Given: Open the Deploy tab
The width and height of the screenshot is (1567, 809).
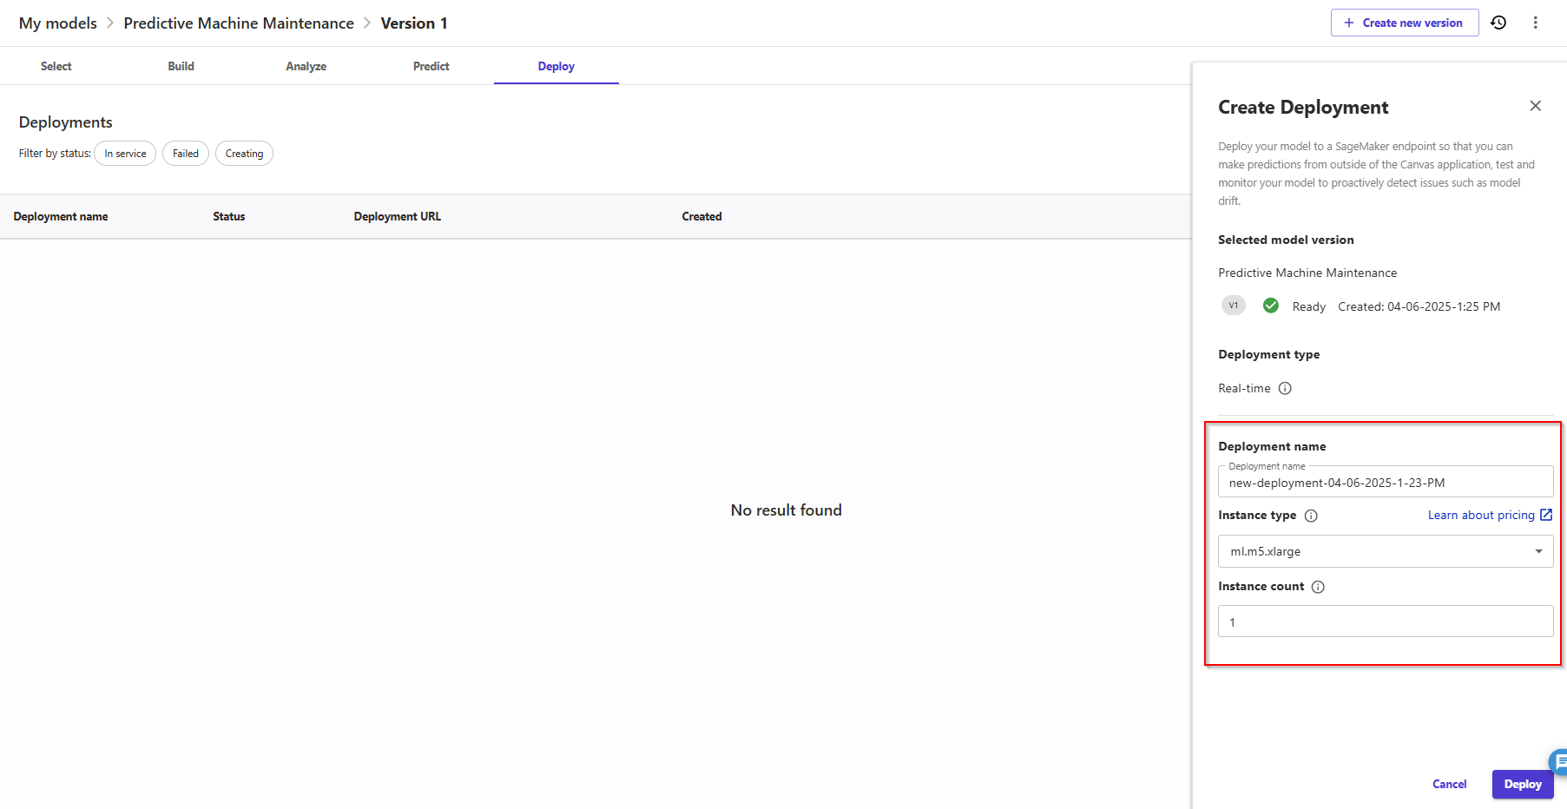Looking at the screenshot, I should click(556, 66).
